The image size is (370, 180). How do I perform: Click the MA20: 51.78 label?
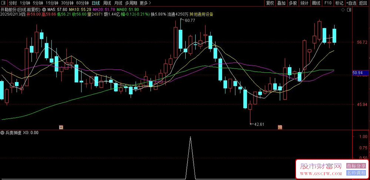[104, 10]
